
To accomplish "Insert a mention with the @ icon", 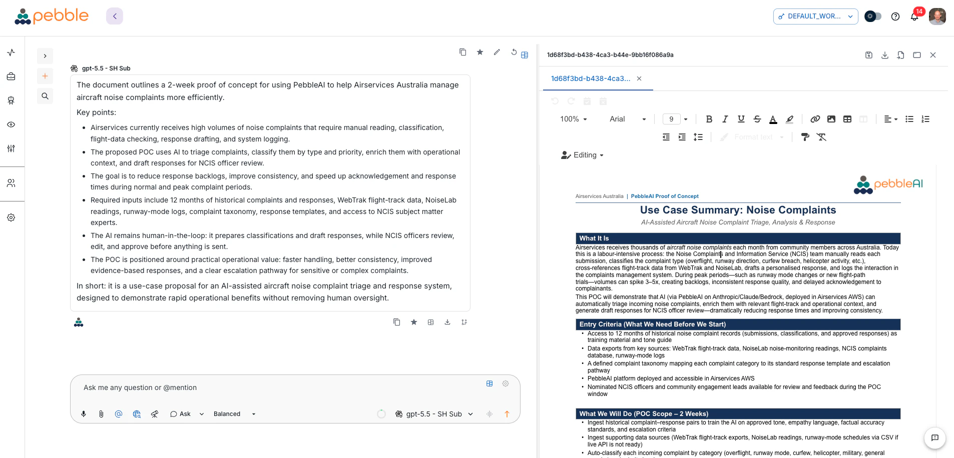I will 119,414.
